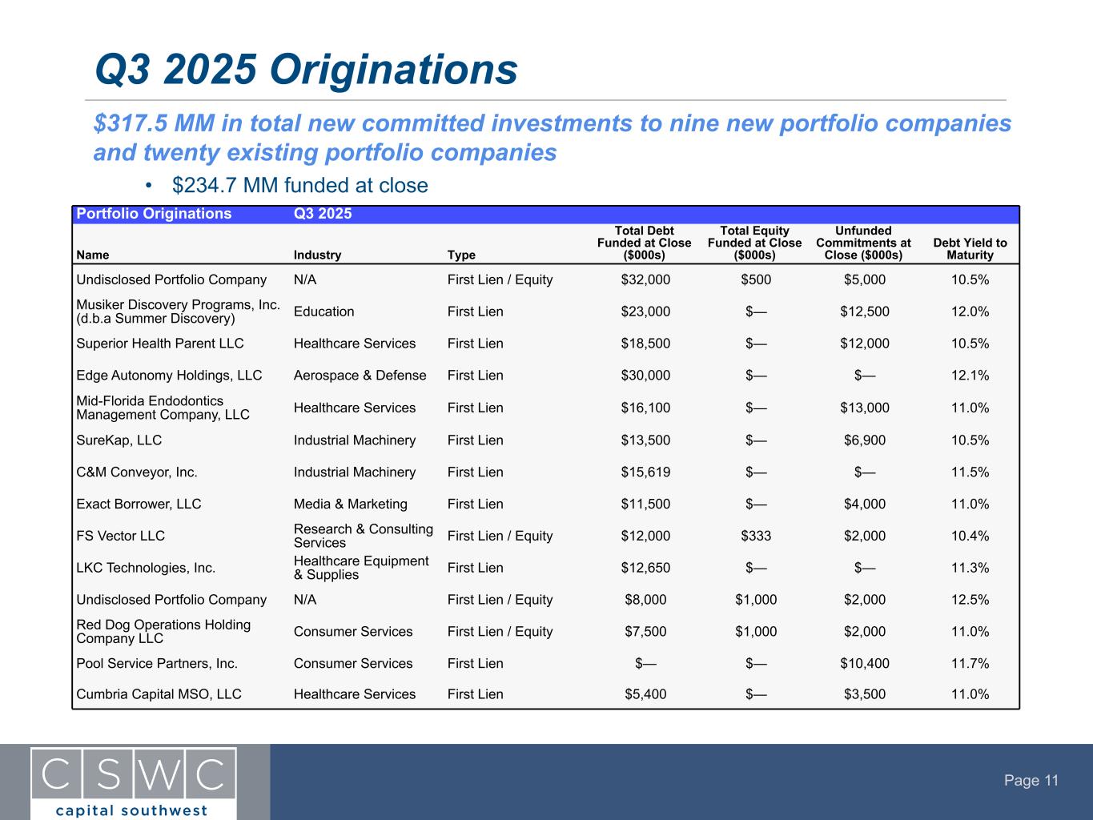Select the $333 equity funded value
Screen dimensions: 1093x820
point(755,537)
